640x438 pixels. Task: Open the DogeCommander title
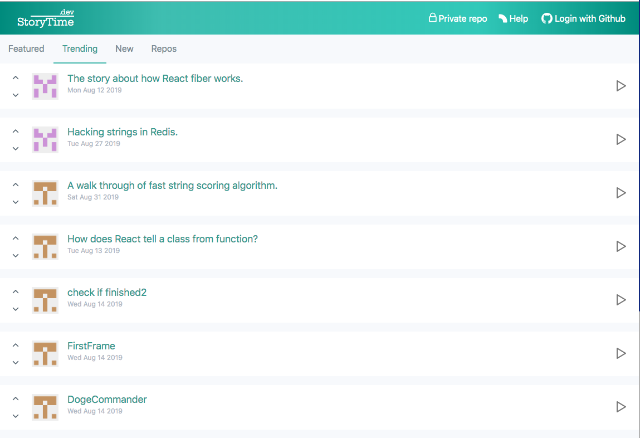pyautogui.click(x=107, y=399)
